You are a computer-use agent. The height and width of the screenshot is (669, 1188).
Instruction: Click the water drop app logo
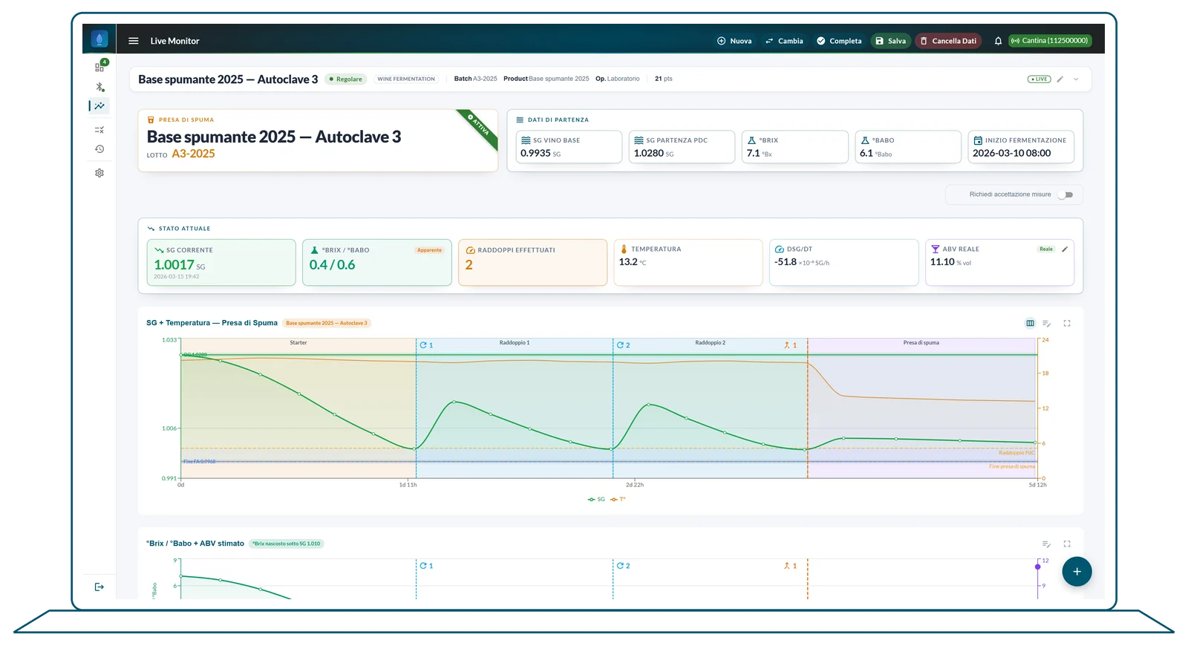[99, 39]
